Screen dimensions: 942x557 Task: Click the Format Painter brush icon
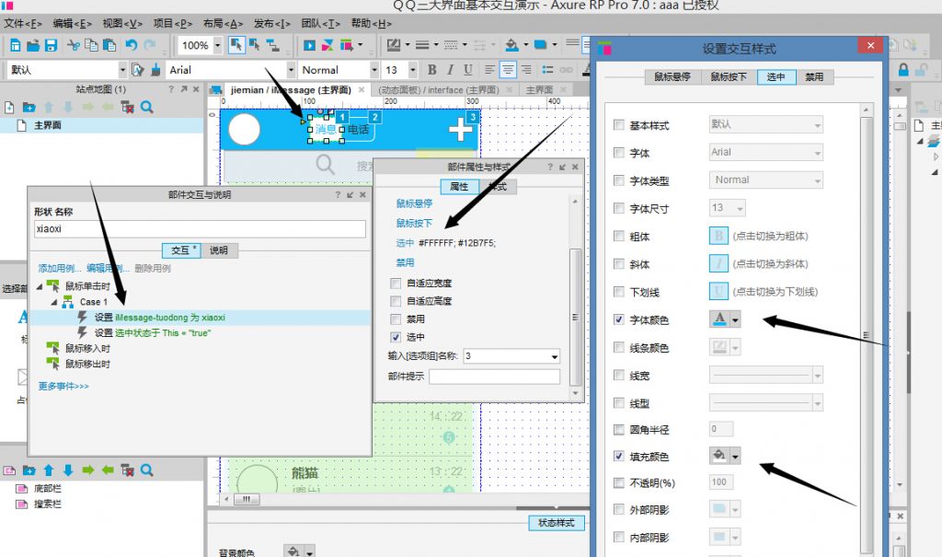156,70
